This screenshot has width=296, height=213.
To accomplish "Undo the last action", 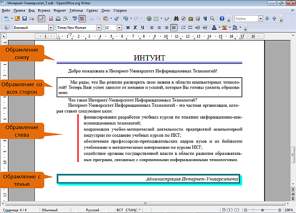I will (x=126, y=19).
